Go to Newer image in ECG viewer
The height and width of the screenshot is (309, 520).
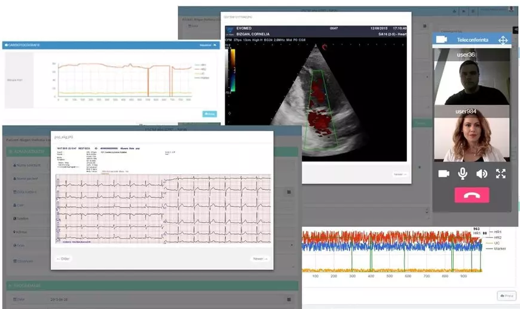pos(259,259)
